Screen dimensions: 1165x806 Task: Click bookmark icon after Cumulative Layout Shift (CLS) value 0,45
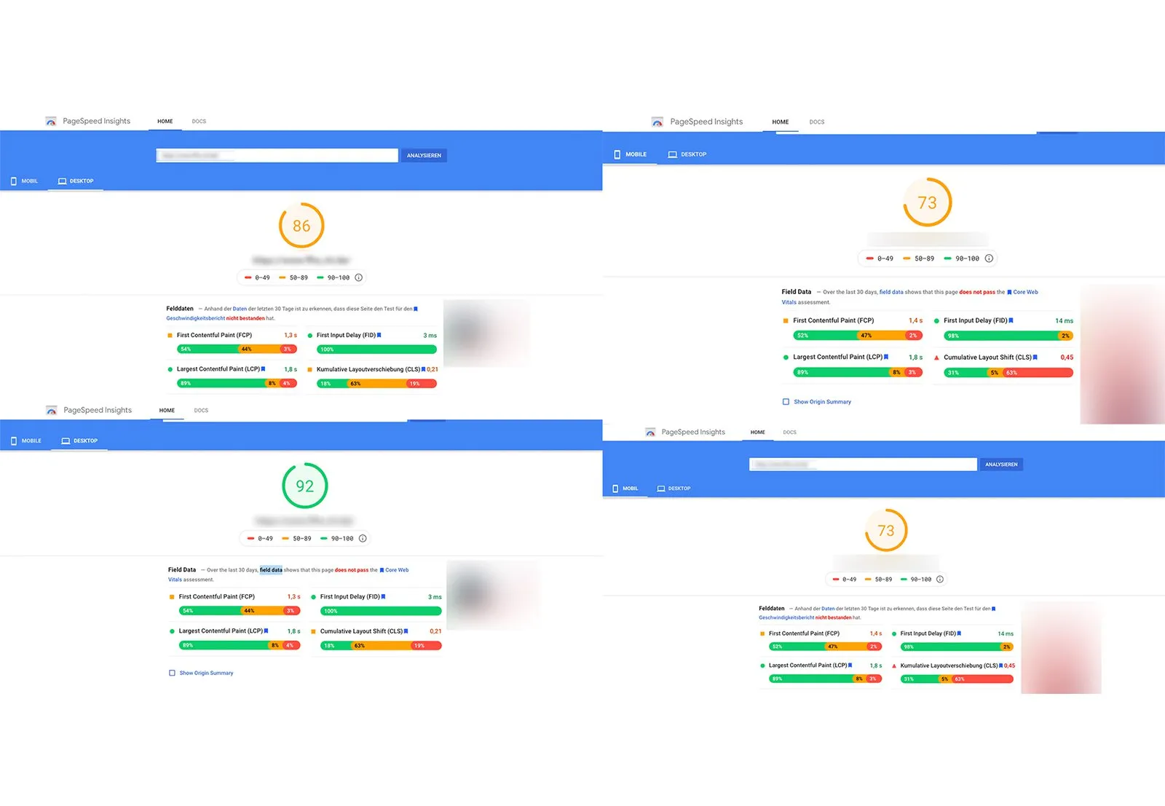(x=1035, y=357)
